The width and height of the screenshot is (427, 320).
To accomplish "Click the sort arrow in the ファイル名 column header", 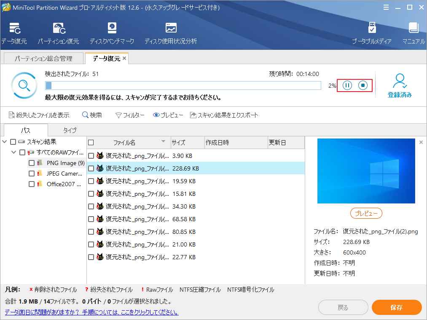I will 164,141.
